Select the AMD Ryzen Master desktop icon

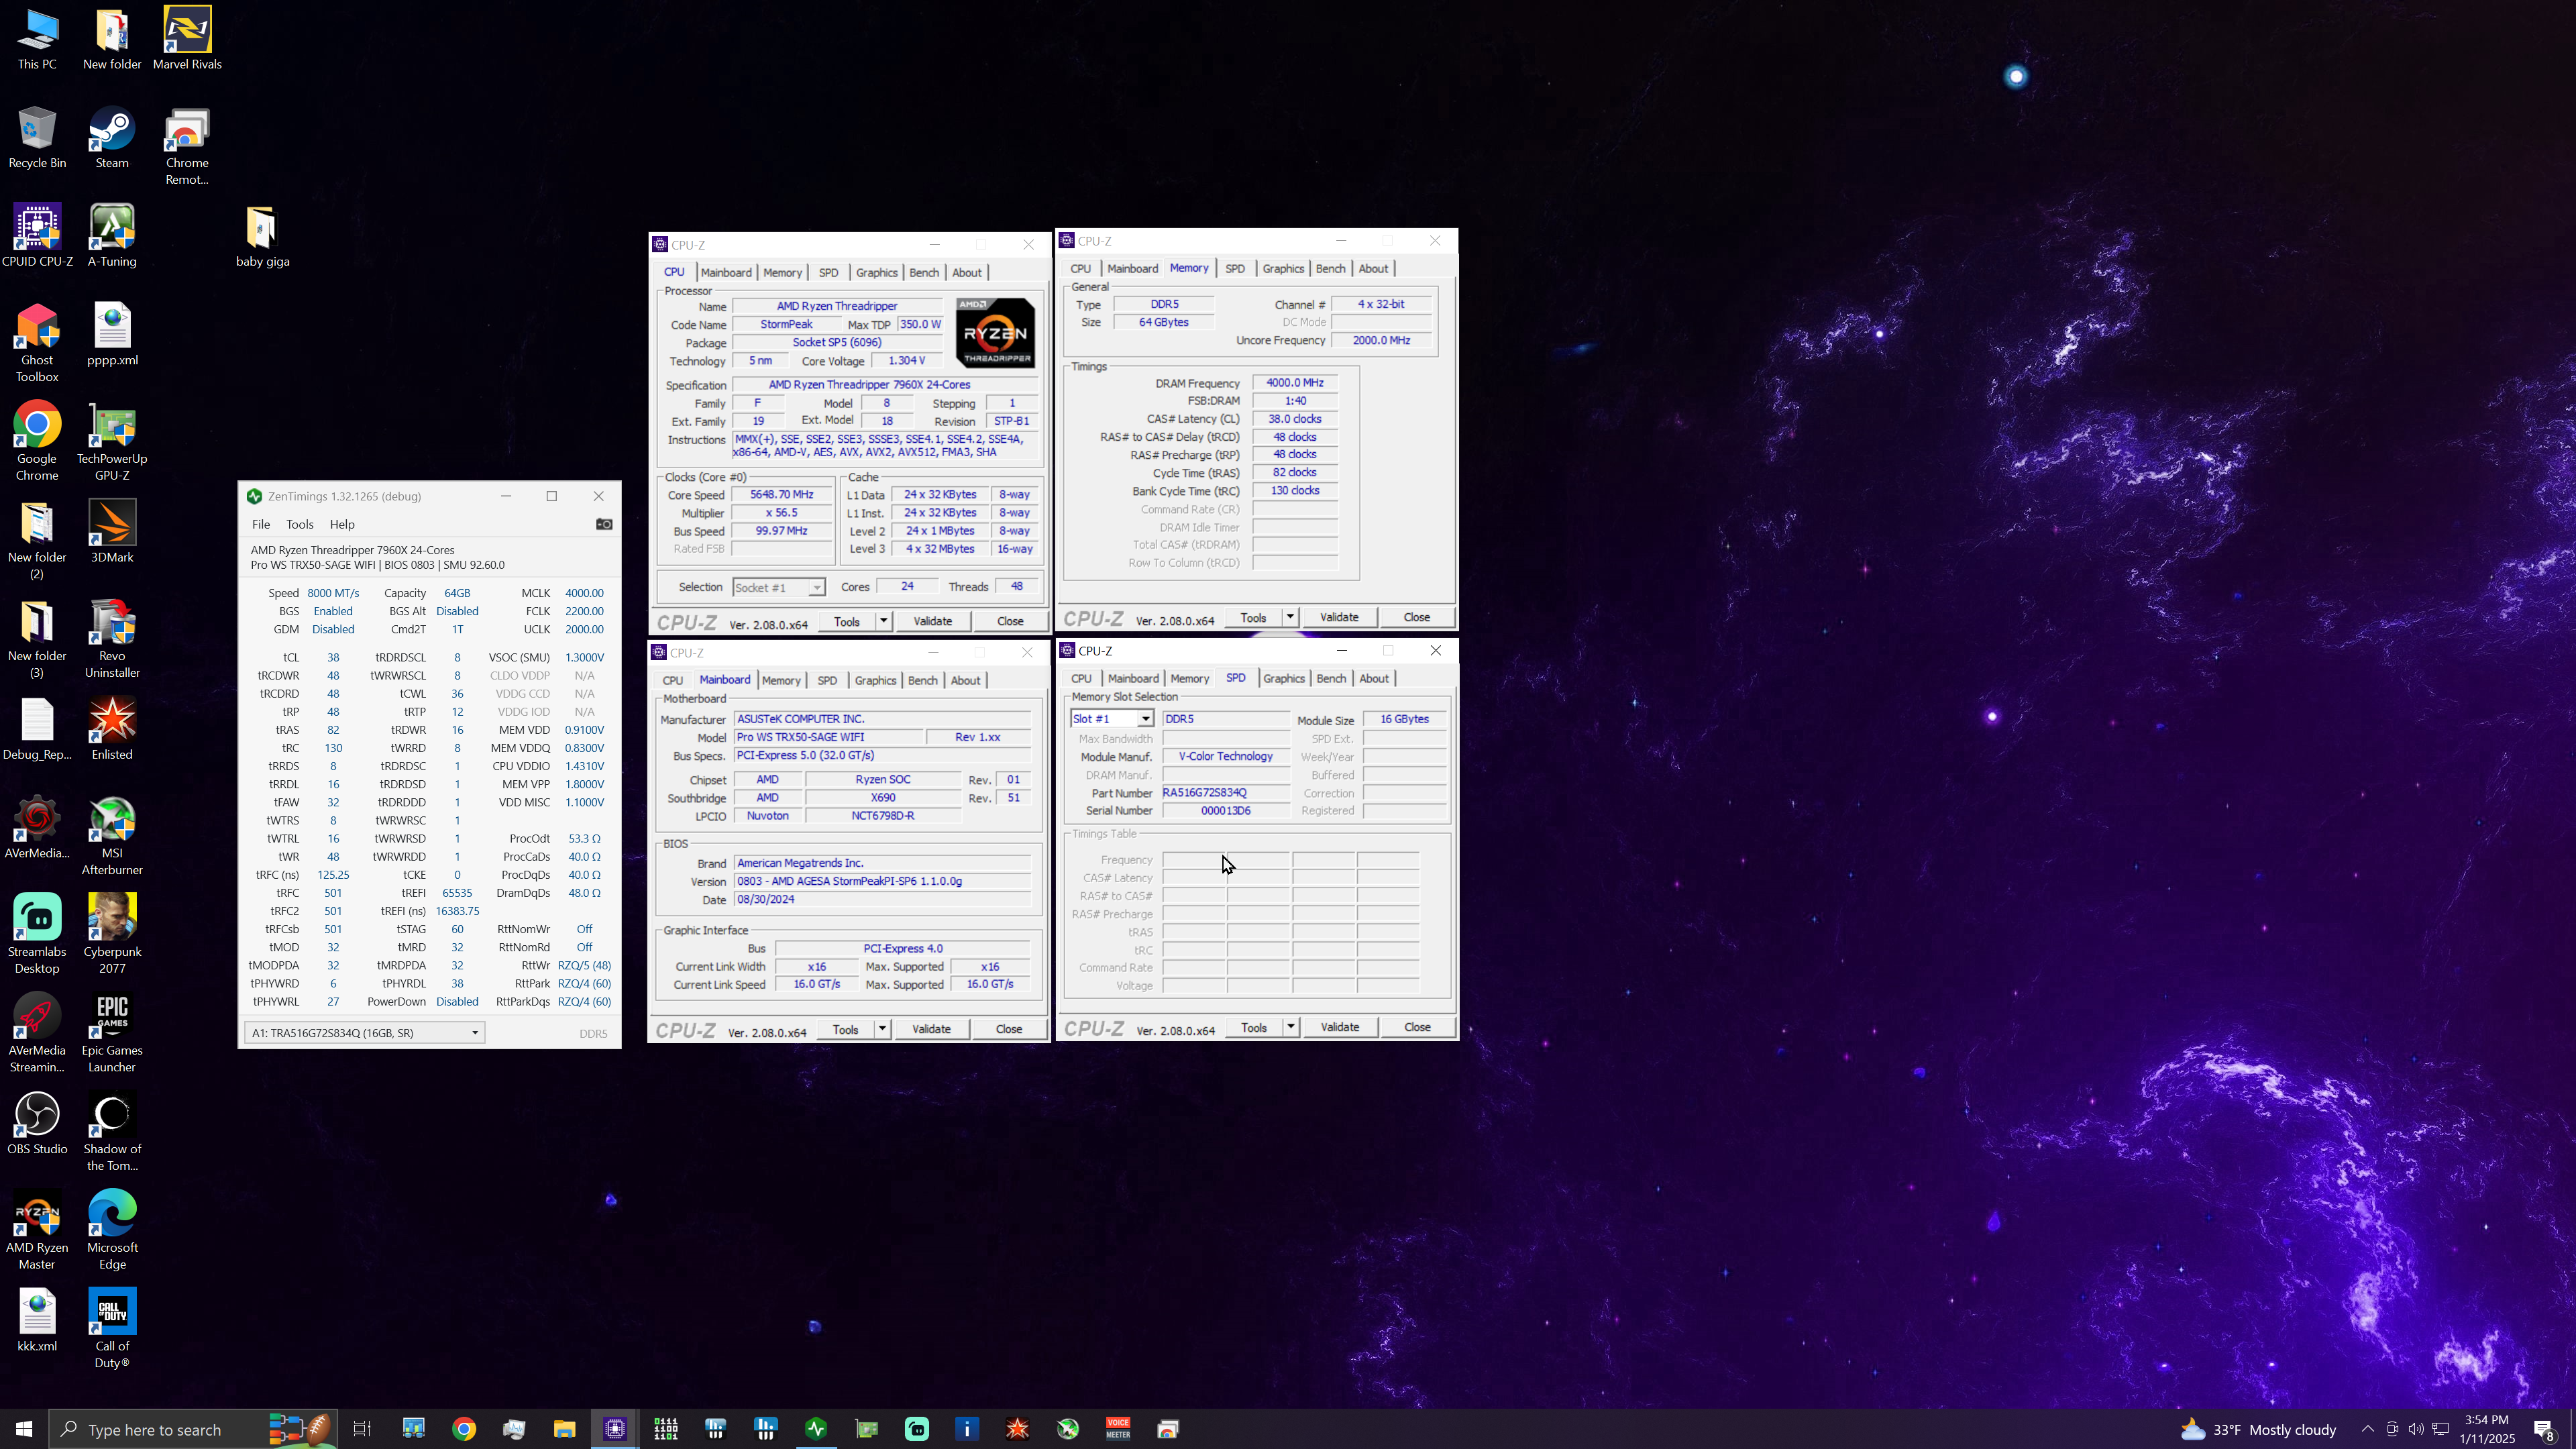(x=37, y=1230)
